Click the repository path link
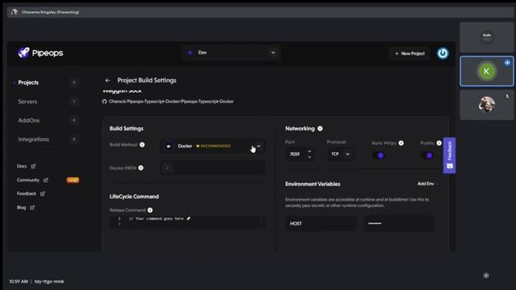516x290 pixels. coord(171,101)
